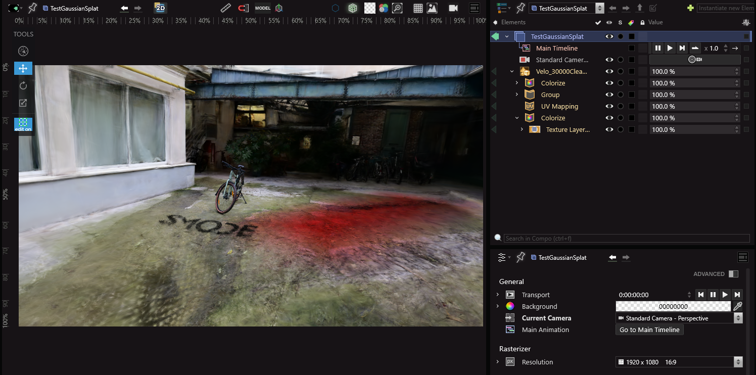Toggle visibility of the Group element
Image resolution: width=756 pixels, height=375 pixels.
(609, 95)
